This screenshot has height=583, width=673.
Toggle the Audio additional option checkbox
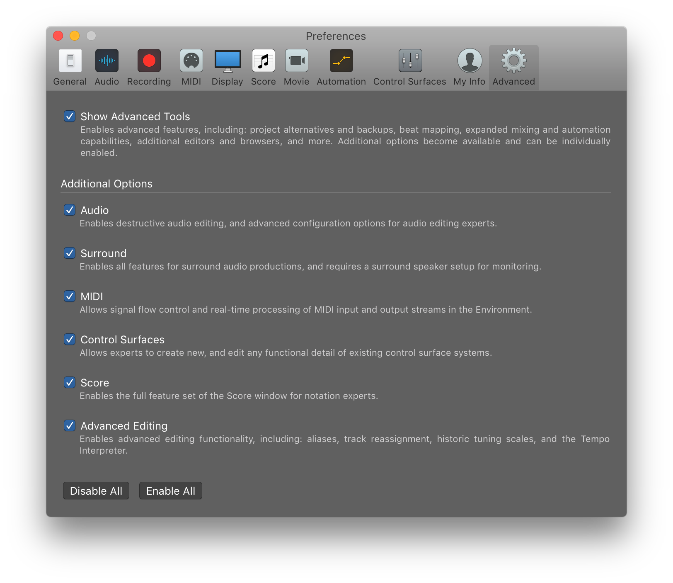point(70,210)
